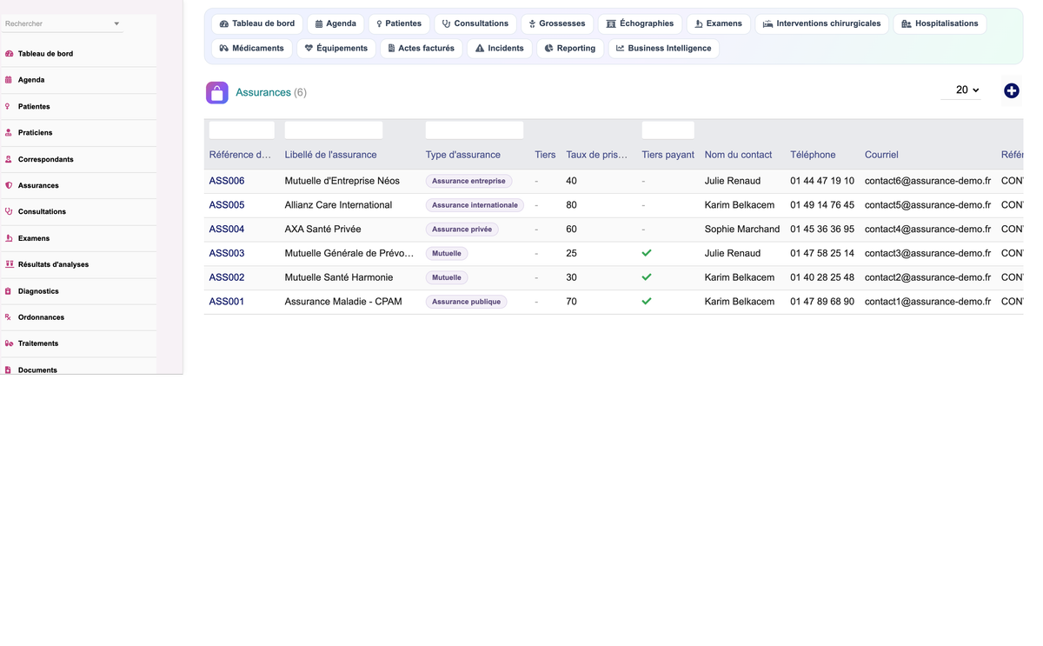Viewport: 1043px width, 646px height.
Task: Open Tableau de bord top tab
Action: [257, 23]
